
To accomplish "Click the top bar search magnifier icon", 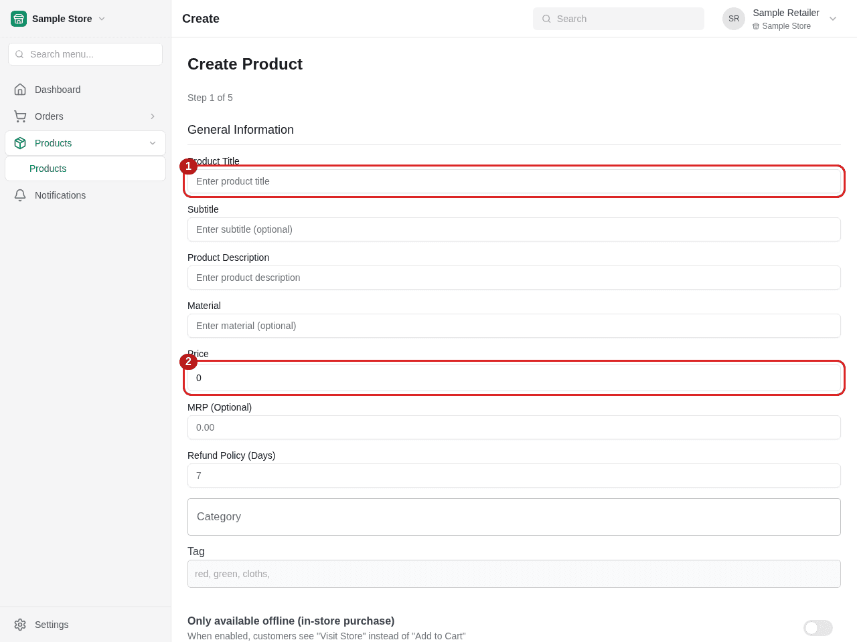I will click(546, 19).
